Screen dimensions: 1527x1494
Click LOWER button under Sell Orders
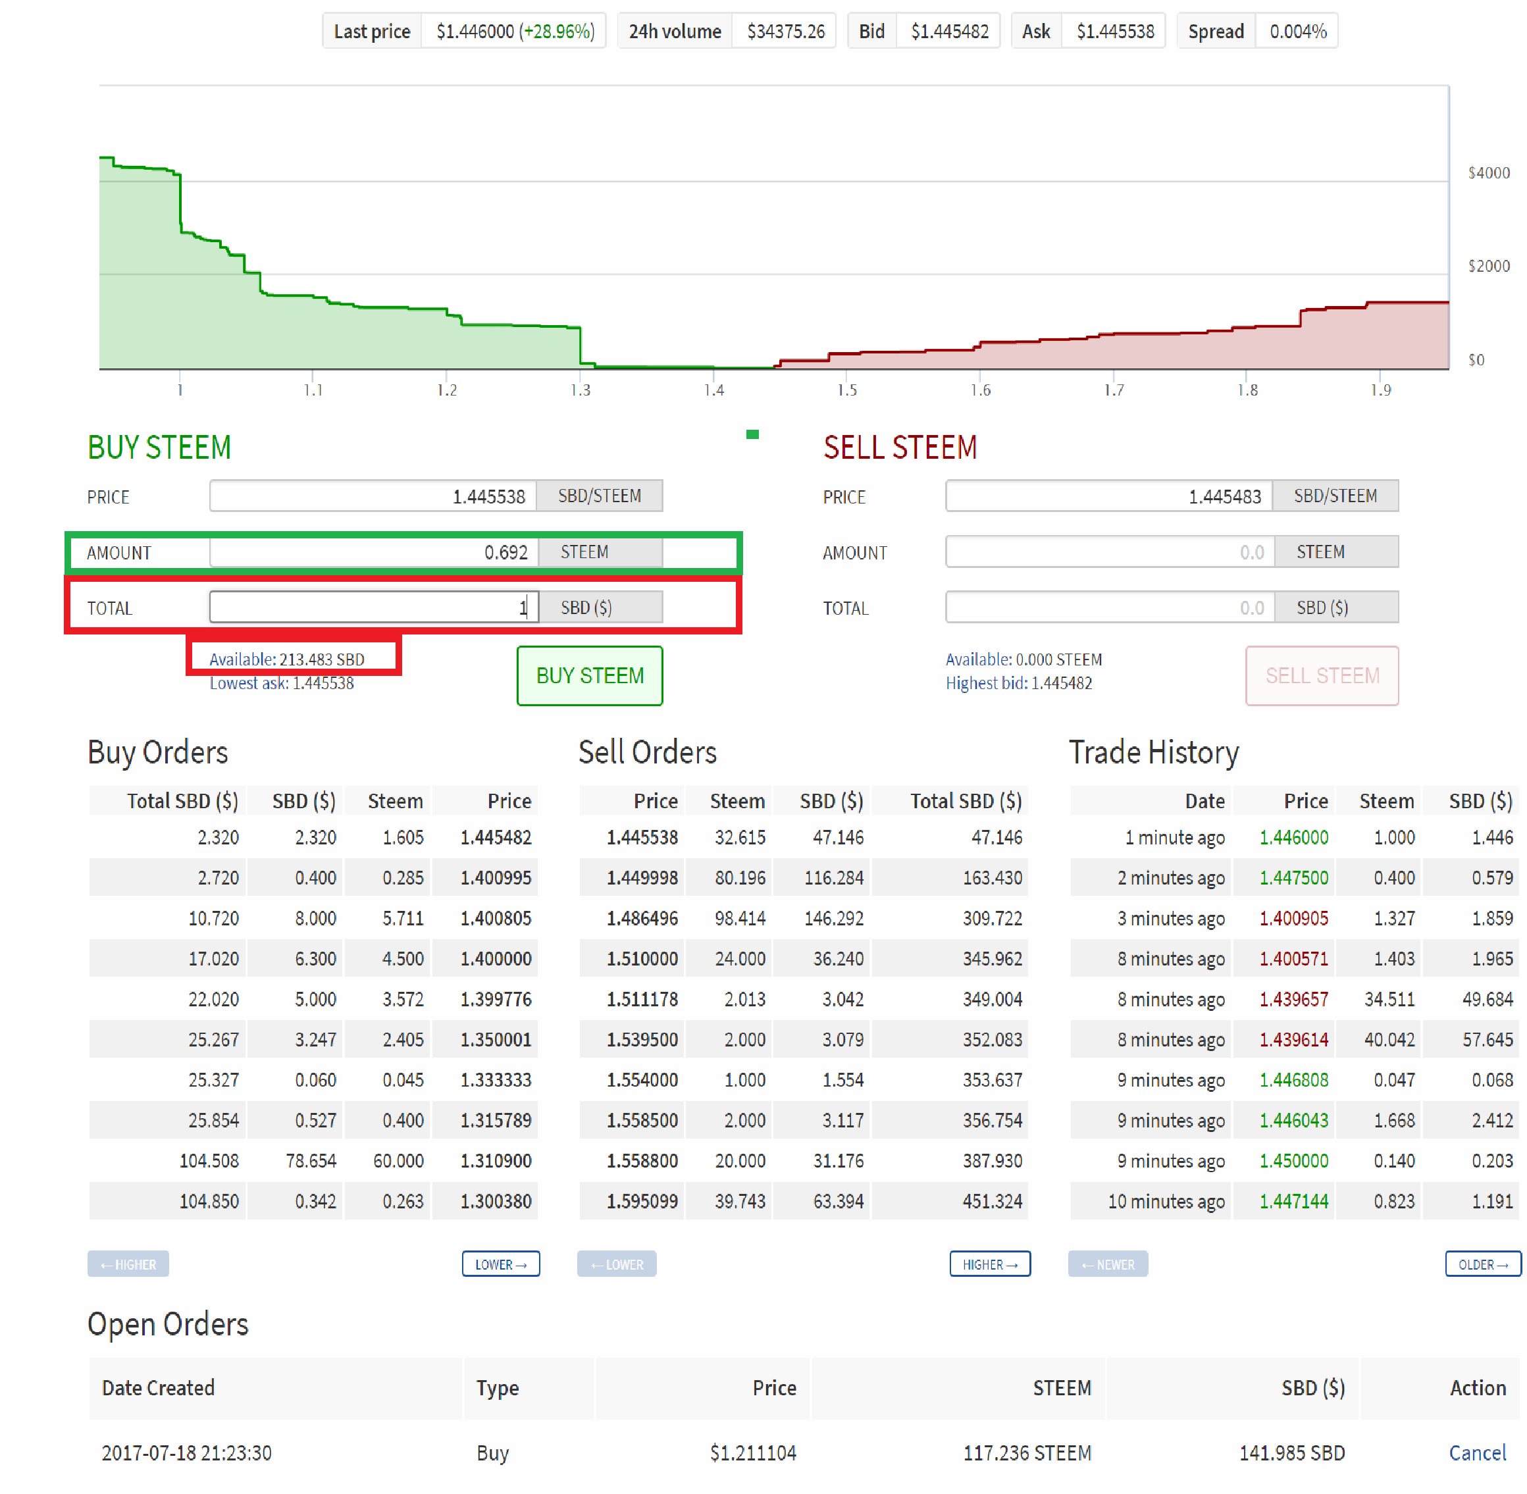click(617, 1264)
